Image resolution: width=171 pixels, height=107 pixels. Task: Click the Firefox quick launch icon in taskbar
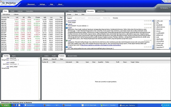click(x=14, y=105)
